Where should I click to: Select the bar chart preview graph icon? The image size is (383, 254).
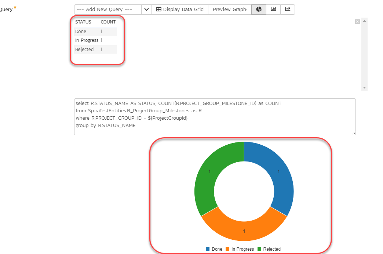coord(273,10)
